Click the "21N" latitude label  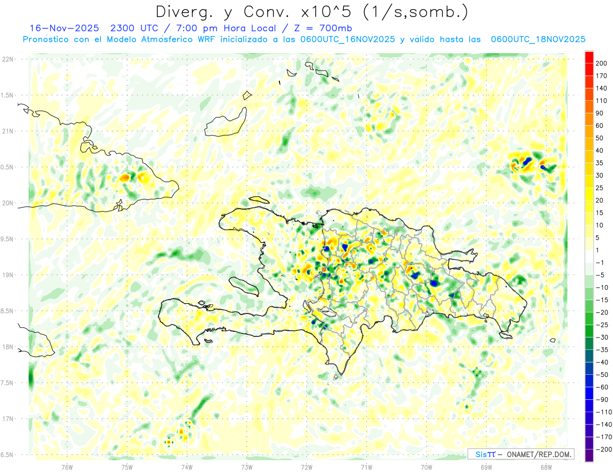pos(8,131)
